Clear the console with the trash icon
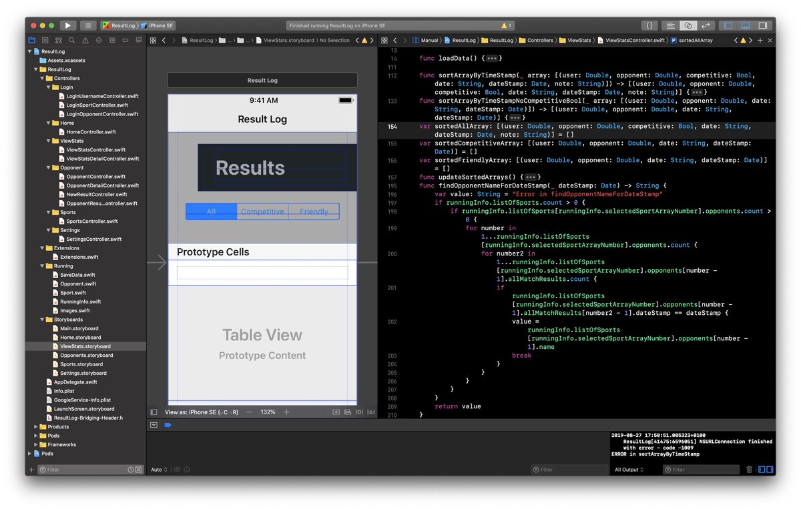The width and height of the screenshot is (801, 509). (x=749, y=470)
